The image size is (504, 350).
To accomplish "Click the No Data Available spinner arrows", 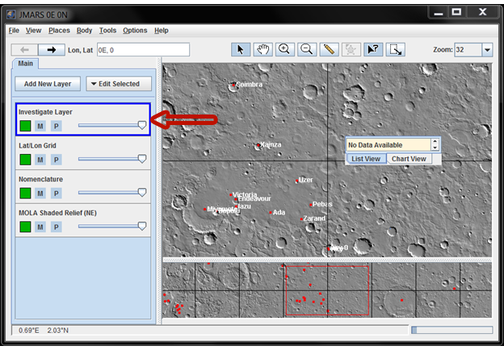I will (x=435, y=144).
